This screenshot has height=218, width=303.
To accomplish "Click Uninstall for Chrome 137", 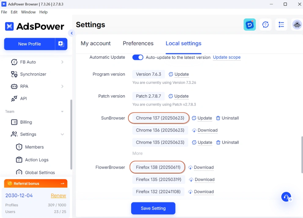I will click(230, 118).
